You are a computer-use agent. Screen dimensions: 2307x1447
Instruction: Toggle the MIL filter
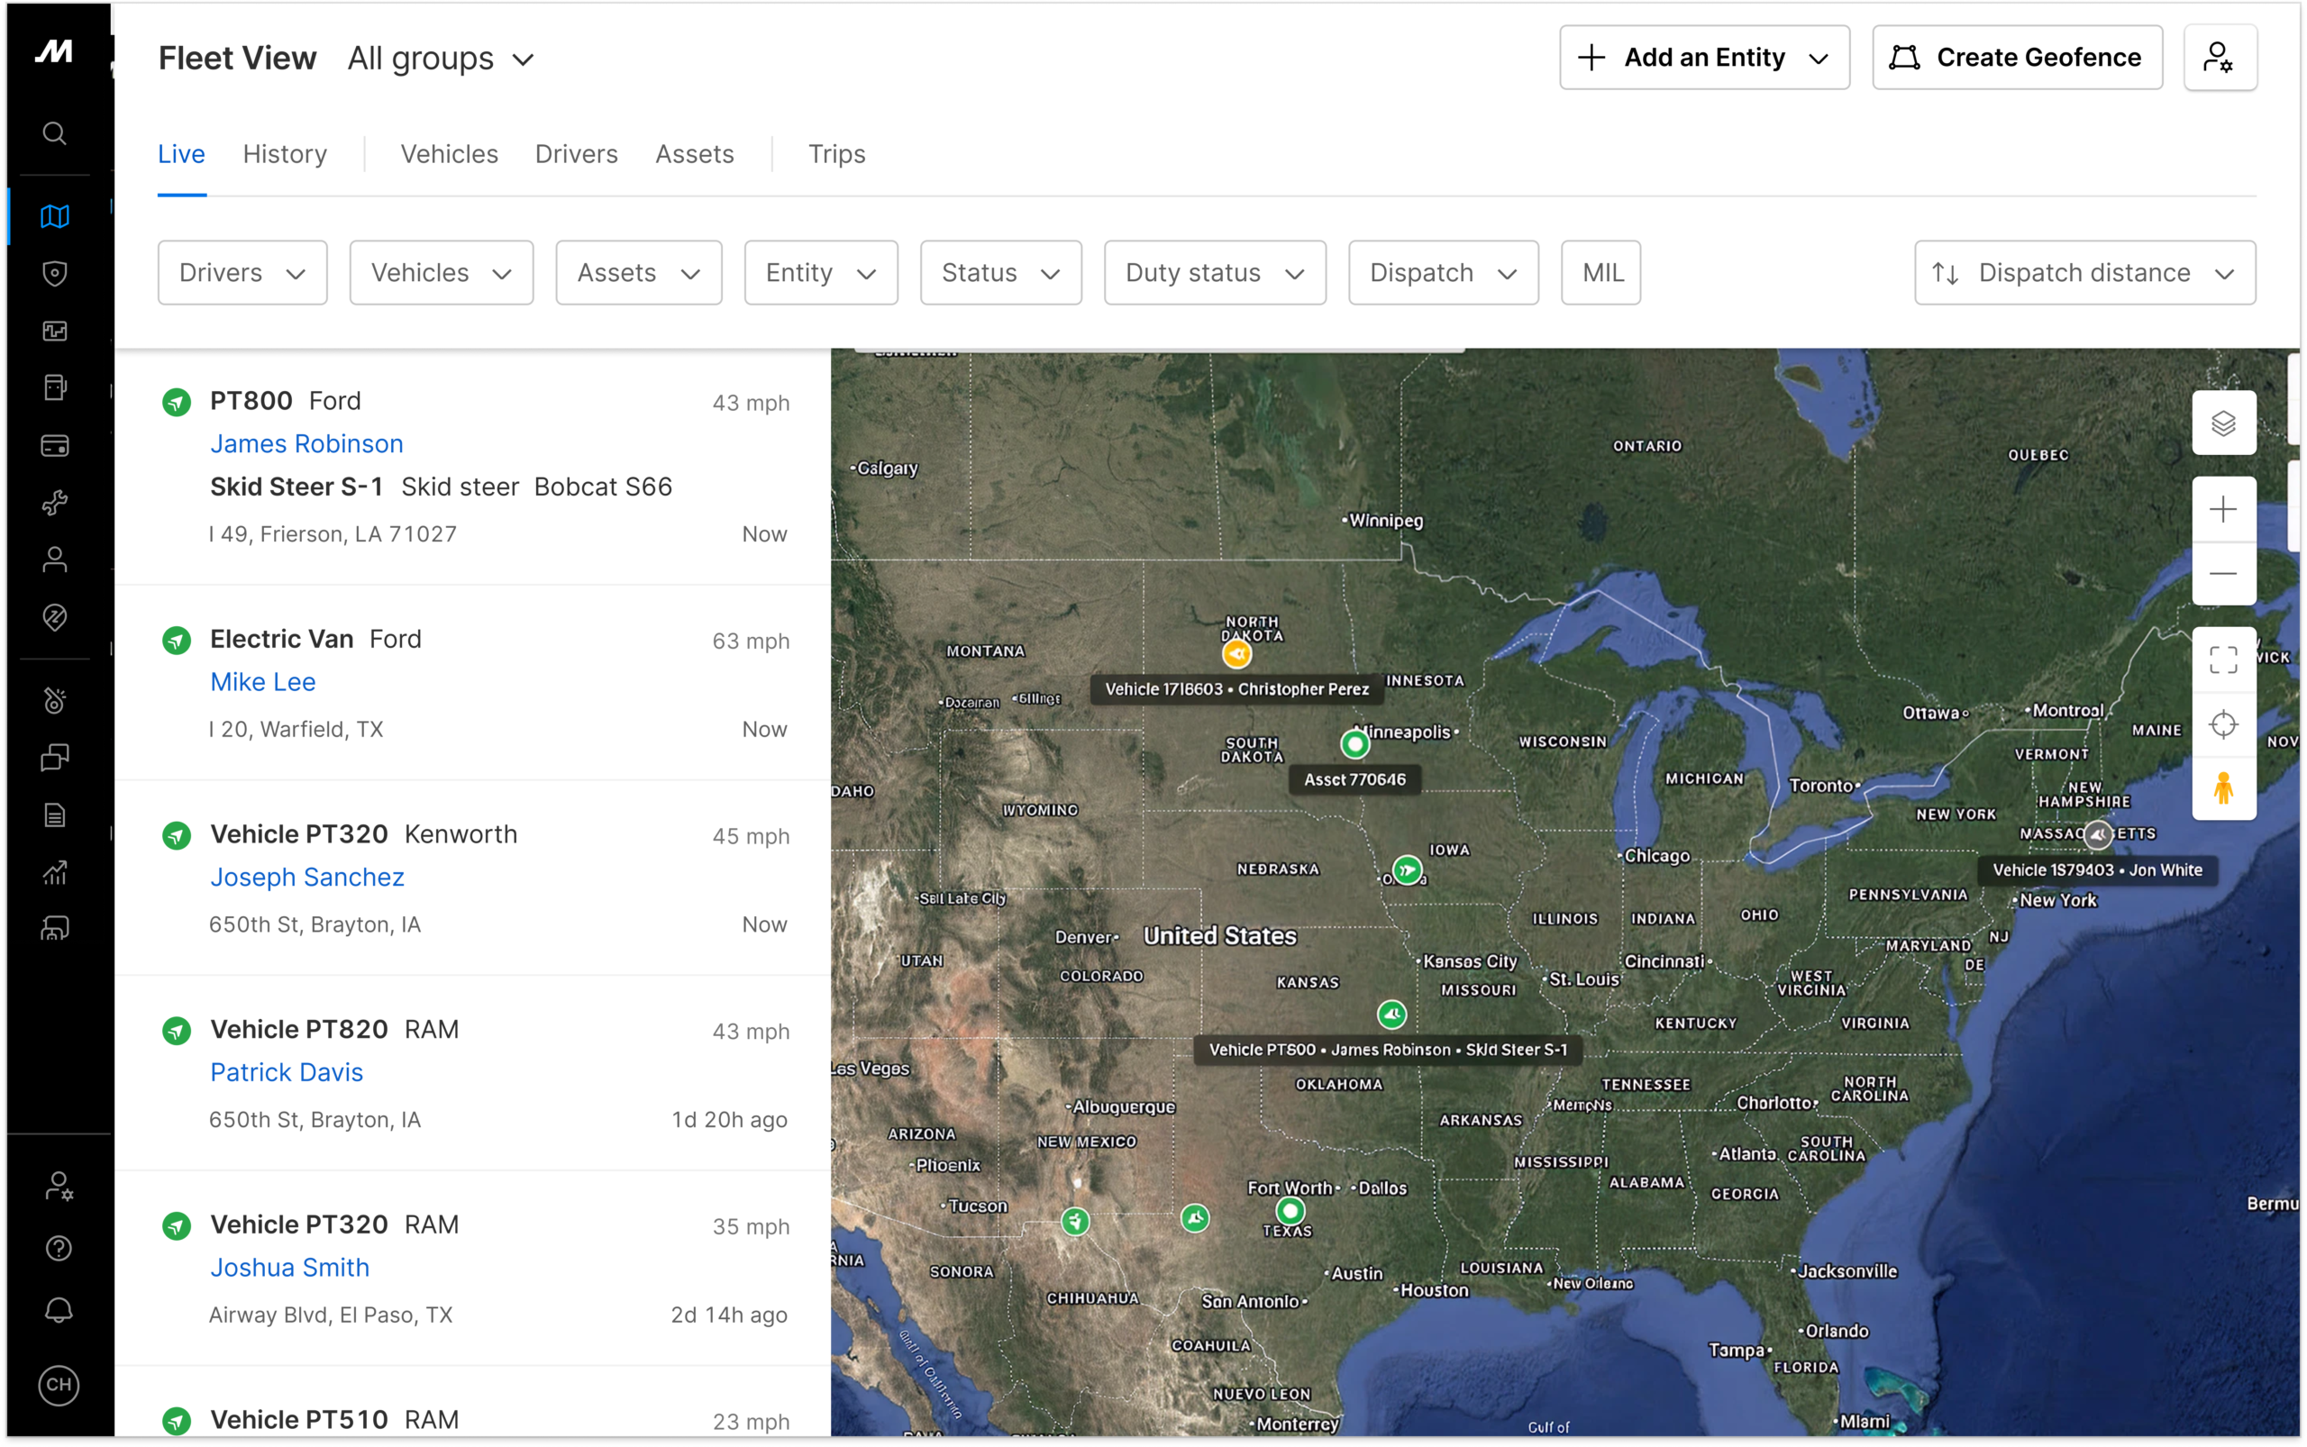click(1600, 273)
